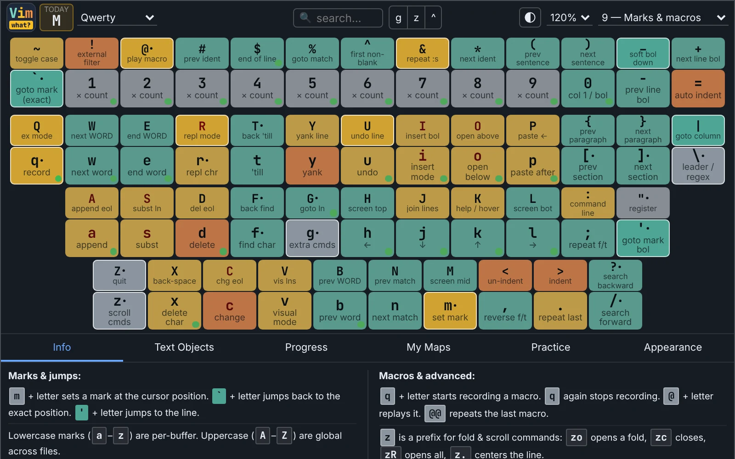
Task: Open the Qwerty layout dropdown
Action: 117,17
